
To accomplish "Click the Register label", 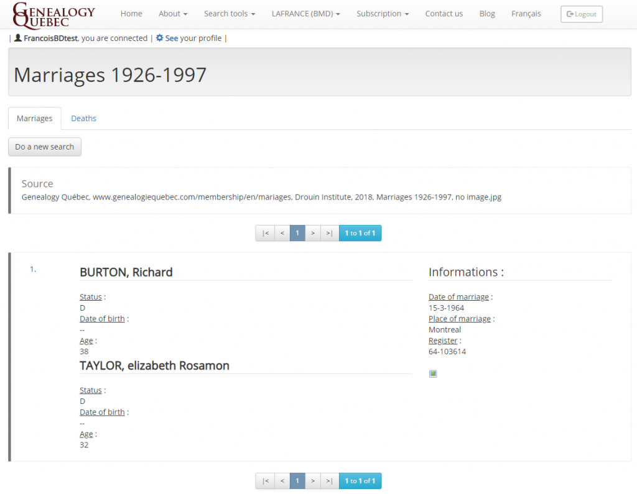I will [x=443, y=341].
